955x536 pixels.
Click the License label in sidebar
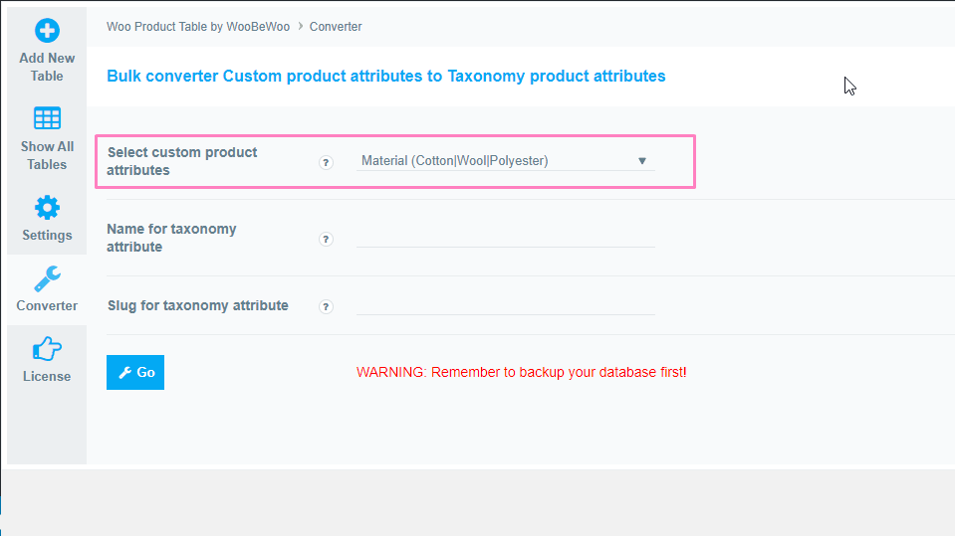click(47, 376)
